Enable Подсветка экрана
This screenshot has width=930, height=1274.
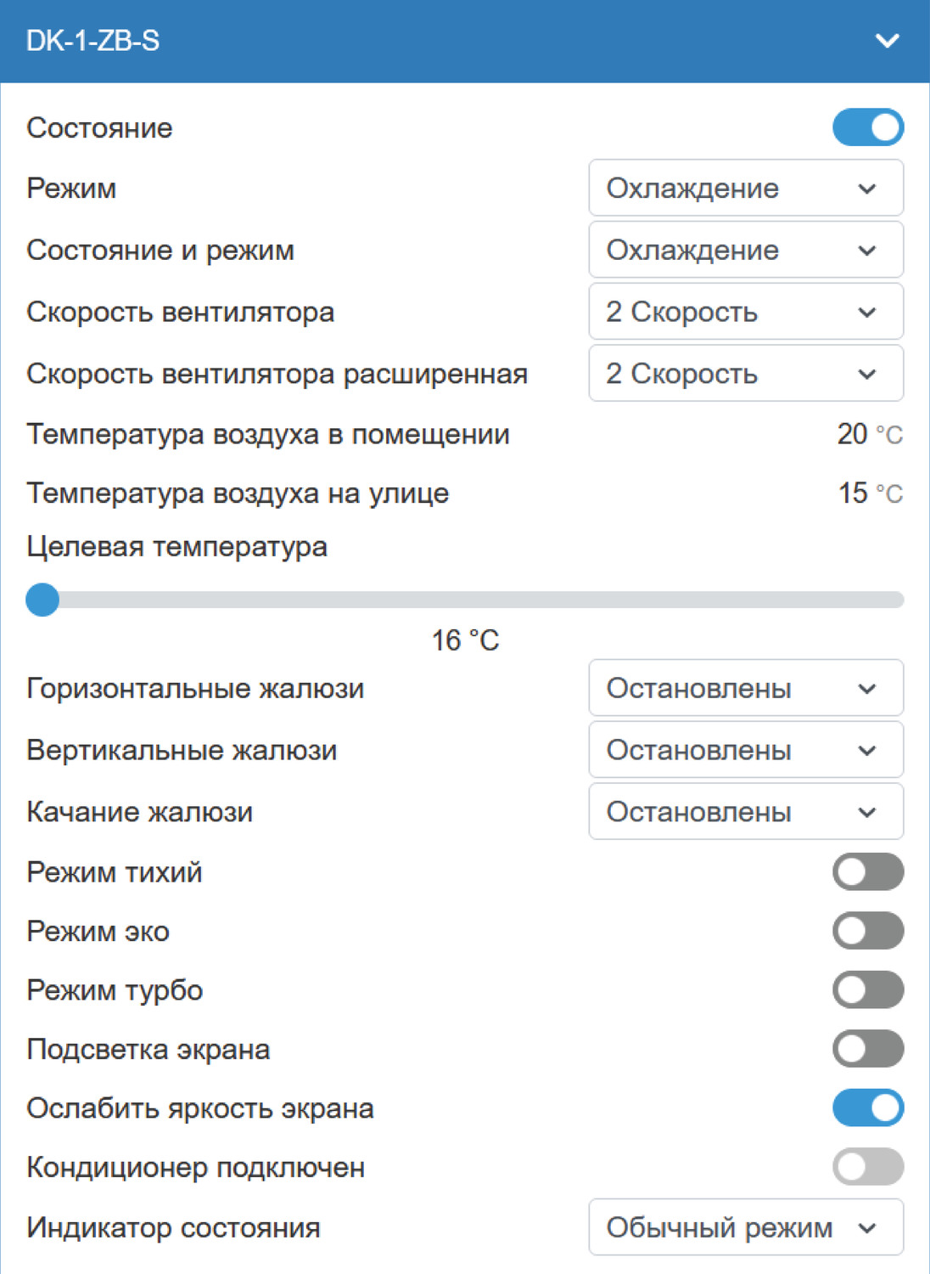pyautogui.click(x=868, y=1049)
